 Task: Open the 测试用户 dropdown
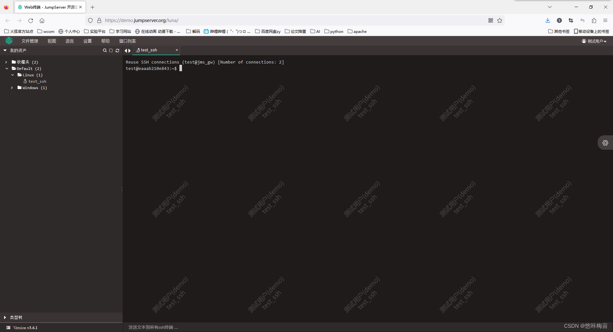pos(594,41)
